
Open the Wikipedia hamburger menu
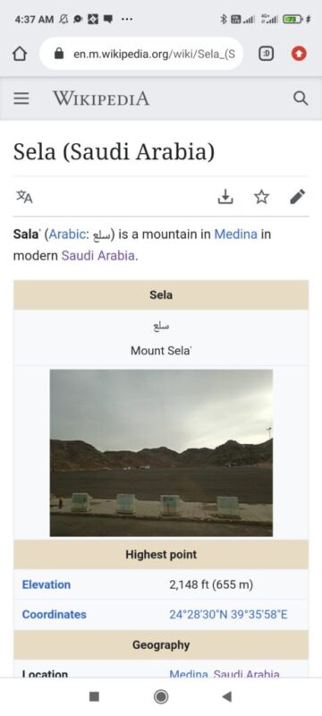21,98
